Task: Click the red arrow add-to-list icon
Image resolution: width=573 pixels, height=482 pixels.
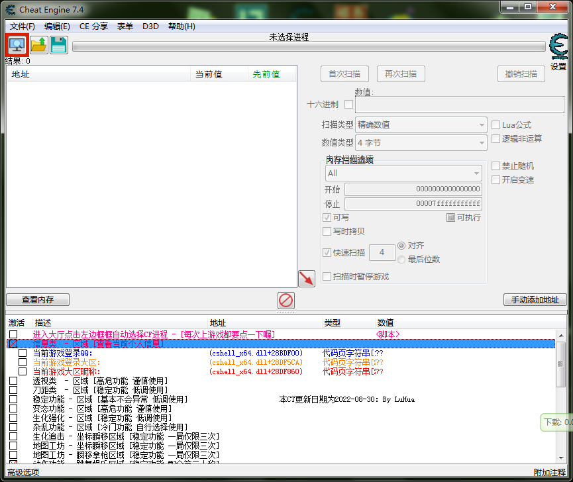Action: pyautogui.click(x=307, y=279)
